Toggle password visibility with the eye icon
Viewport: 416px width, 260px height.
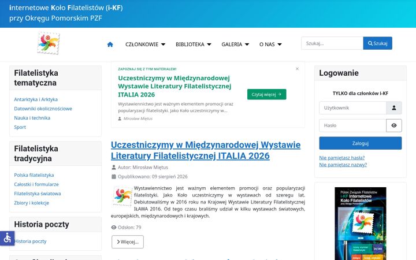(394, 125)
